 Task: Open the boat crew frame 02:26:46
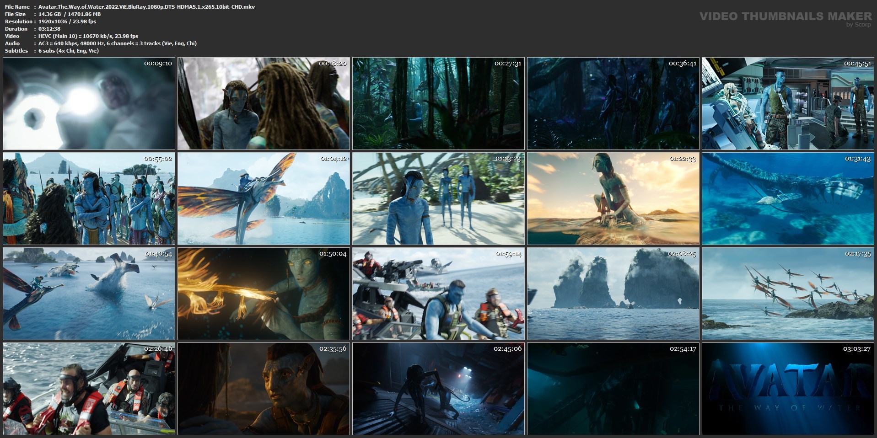(89, 389)
